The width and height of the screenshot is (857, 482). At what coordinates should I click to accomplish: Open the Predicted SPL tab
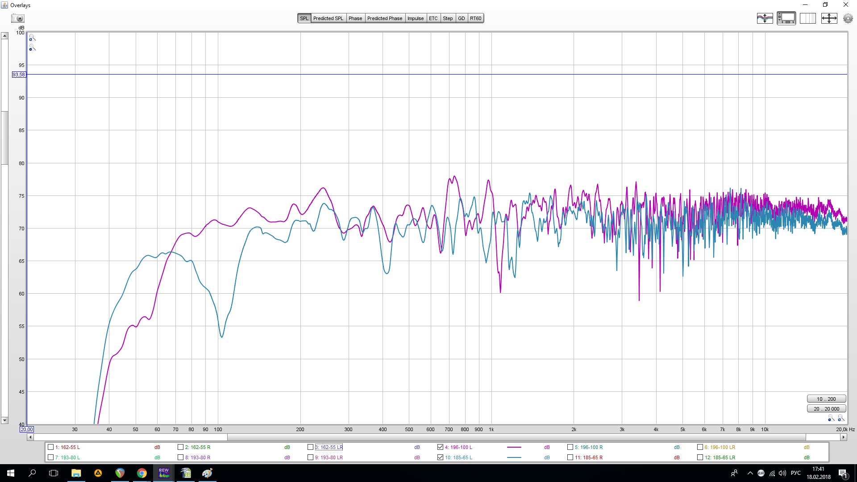coord(328,18)
